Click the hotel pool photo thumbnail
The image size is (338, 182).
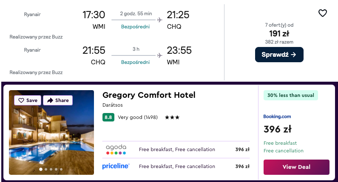[51, 135]
